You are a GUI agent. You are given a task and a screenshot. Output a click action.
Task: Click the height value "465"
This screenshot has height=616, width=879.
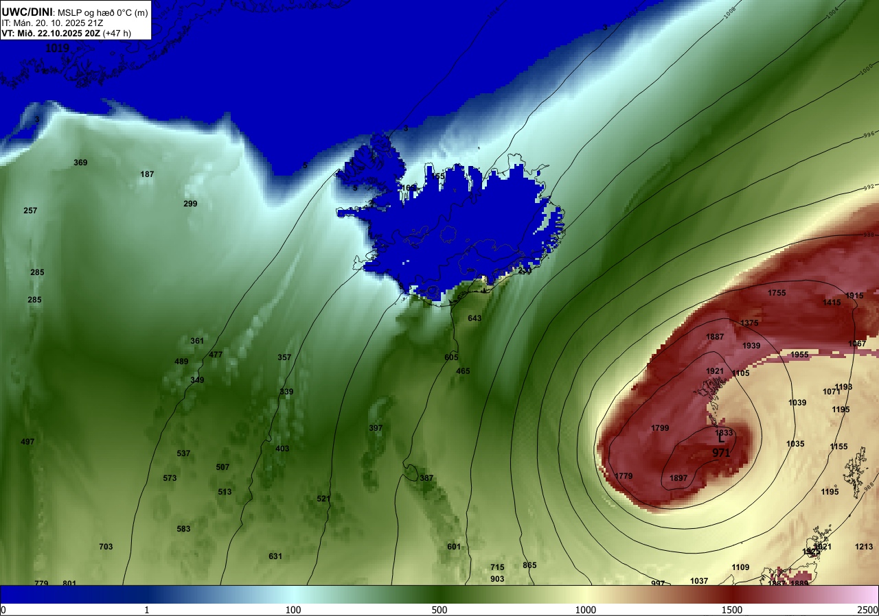pyautogui.click(x=463, y=371)
